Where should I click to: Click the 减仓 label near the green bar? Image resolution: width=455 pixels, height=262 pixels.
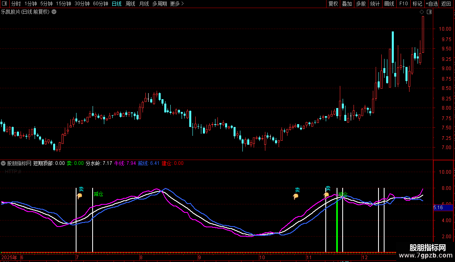pyautogui.click(x=343, y=194)
